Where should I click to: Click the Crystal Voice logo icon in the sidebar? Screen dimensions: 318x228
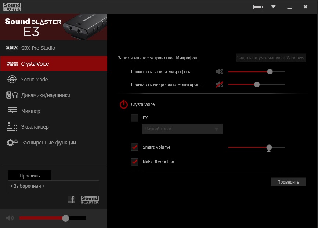12,64
